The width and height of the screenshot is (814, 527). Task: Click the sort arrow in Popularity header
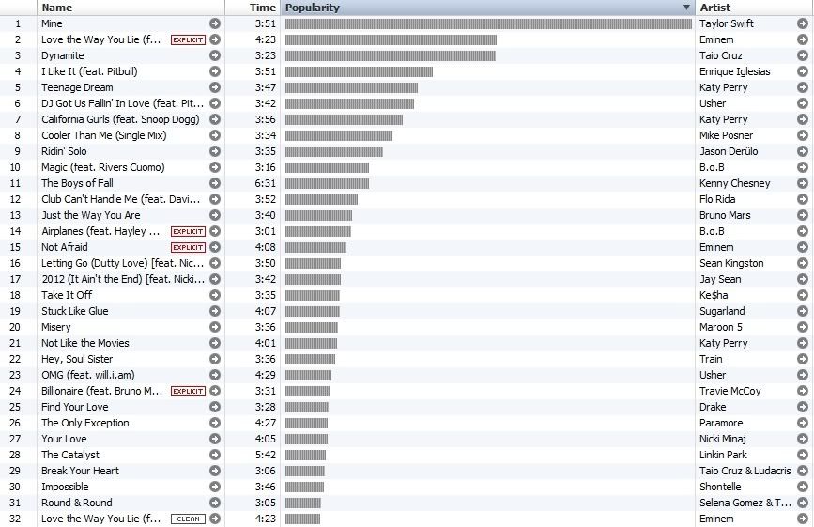(x=686, y=8)
